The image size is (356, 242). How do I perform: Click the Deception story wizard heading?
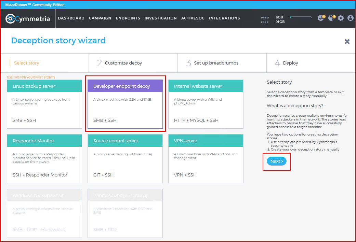click(58, 41)
